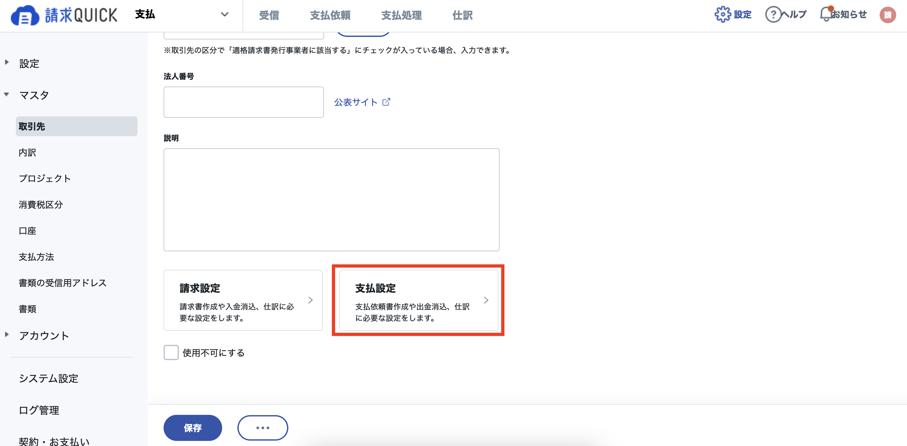The height and width of the screenshot is (446, 907).
Task: Switch to the 支払依頼 tab
Action: click(x=330, y=15)
